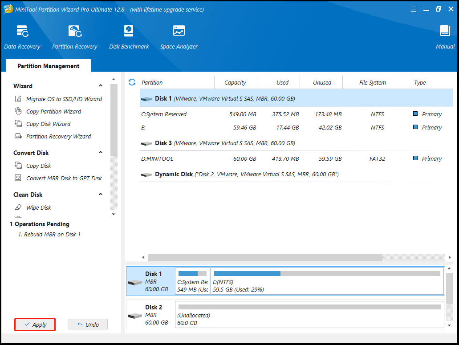459x345 pixels.
Task: Collapse the Wizard section
Action: pyautogui.click(x=101, y=86)
